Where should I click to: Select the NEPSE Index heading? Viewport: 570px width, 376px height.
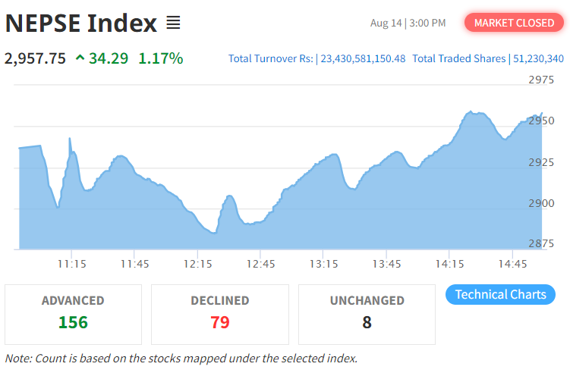pos(80,23)
